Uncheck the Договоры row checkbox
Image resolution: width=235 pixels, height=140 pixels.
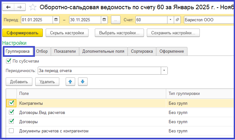tap(11, 122)
